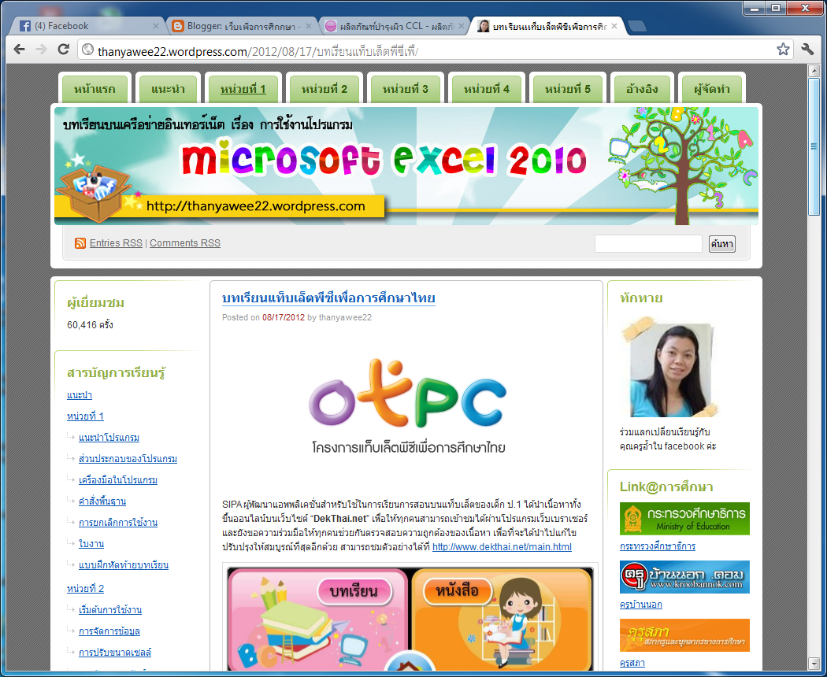
Task: Open a new tab with the new-tab button
Action: 637,26
